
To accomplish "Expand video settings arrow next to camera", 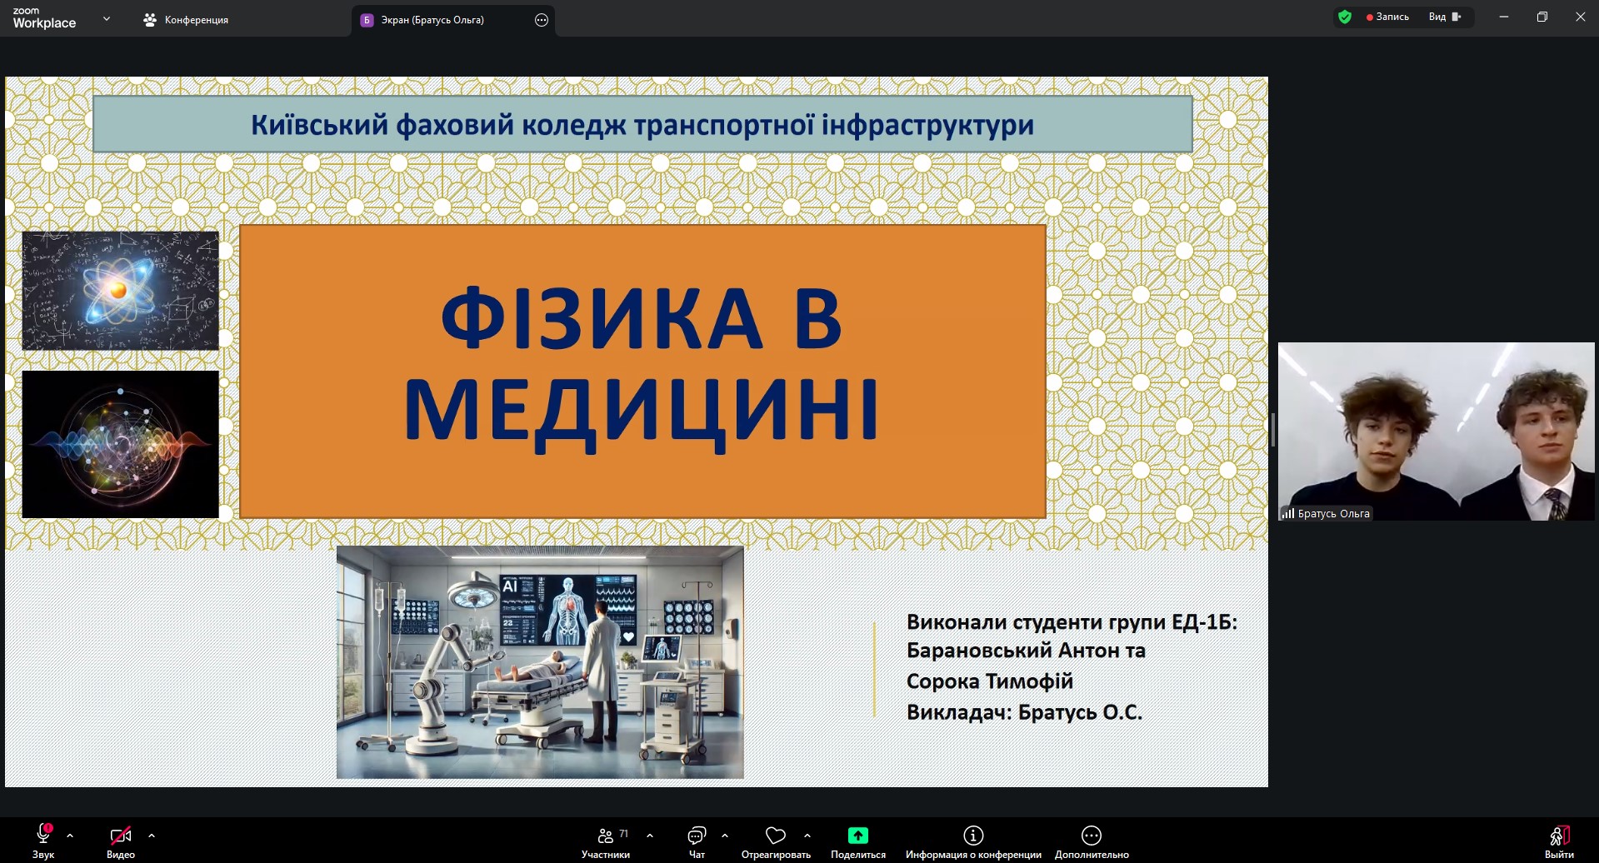I will (152, 835).
